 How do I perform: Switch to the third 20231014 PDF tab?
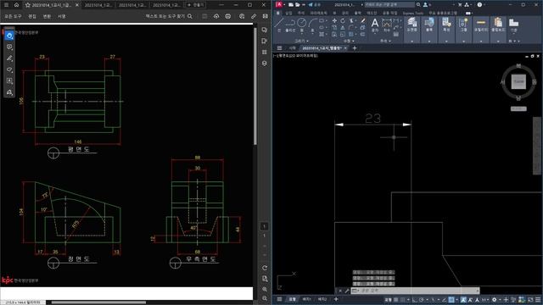132,5
